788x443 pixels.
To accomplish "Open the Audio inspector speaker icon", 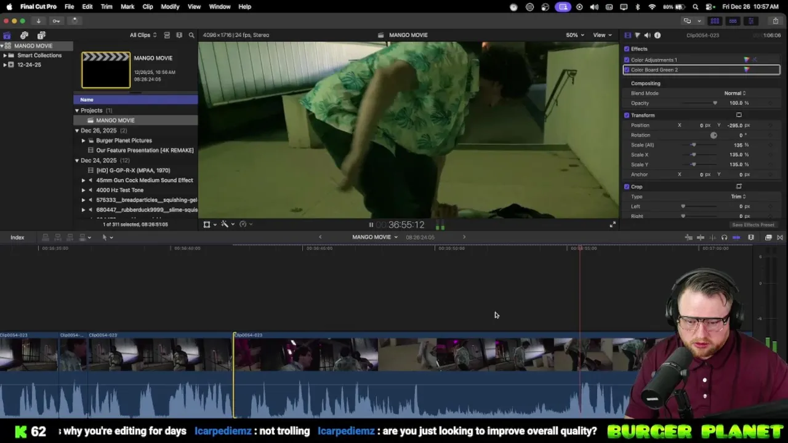I will tap(647, 35).
